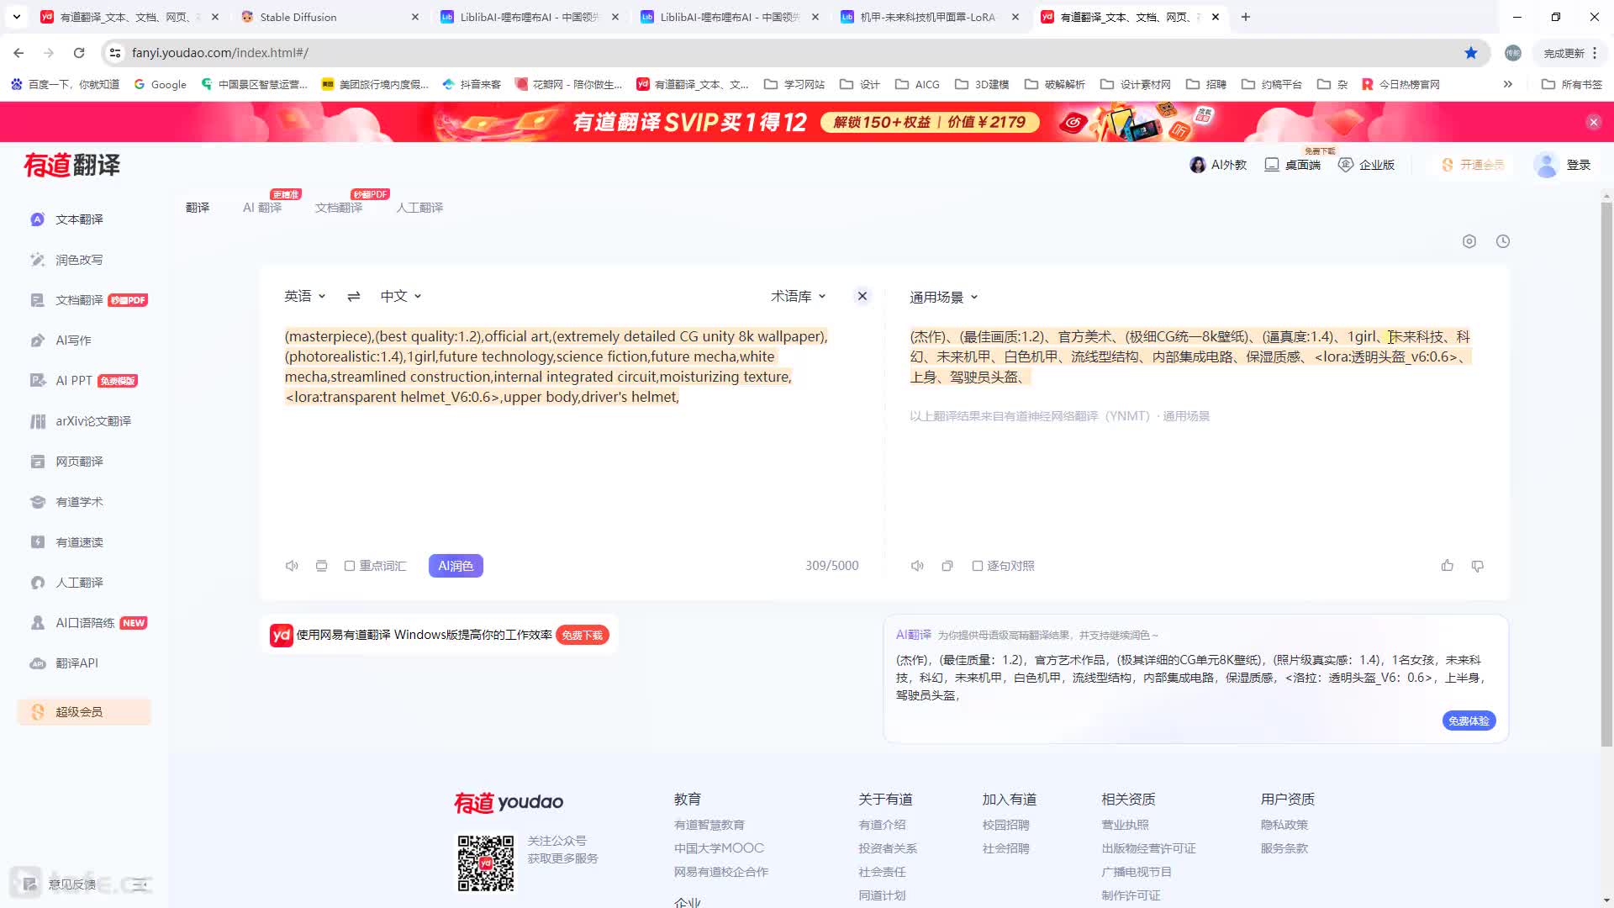Click the Youdao Fanyi logo

click(x=72, y=165)
